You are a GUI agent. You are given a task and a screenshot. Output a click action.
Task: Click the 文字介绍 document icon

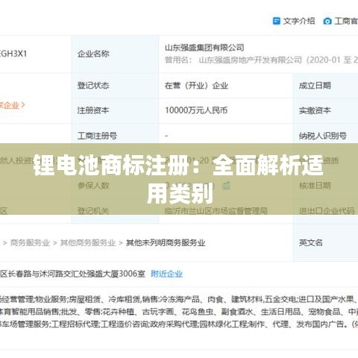point(277,21)
